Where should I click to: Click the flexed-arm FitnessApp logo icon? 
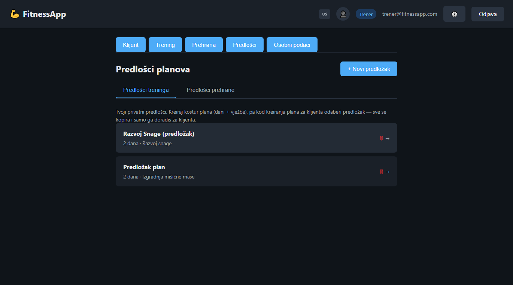[x=15, y=14]
